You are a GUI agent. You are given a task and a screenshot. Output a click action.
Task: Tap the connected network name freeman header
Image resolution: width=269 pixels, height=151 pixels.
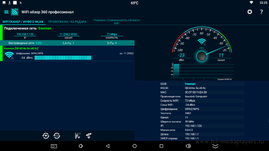coord(45,29)
